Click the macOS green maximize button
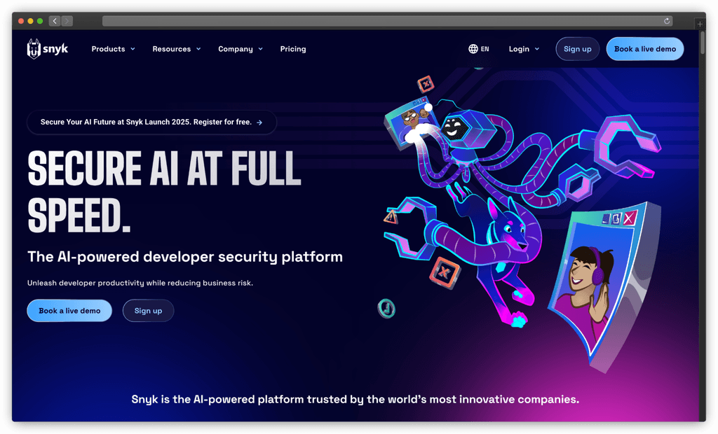The height and width of the screenshot is (434, 718). (40, 21)
